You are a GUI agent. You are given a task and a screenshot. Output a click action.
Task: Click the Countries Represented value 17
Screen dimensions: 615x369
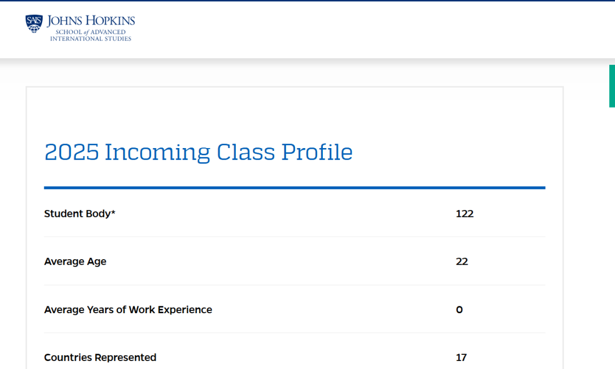pos(461,358)
